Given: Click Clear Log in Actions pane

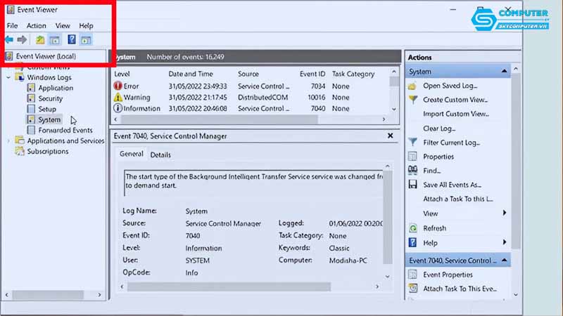Looking at the screenshot, I should (438, 129).
